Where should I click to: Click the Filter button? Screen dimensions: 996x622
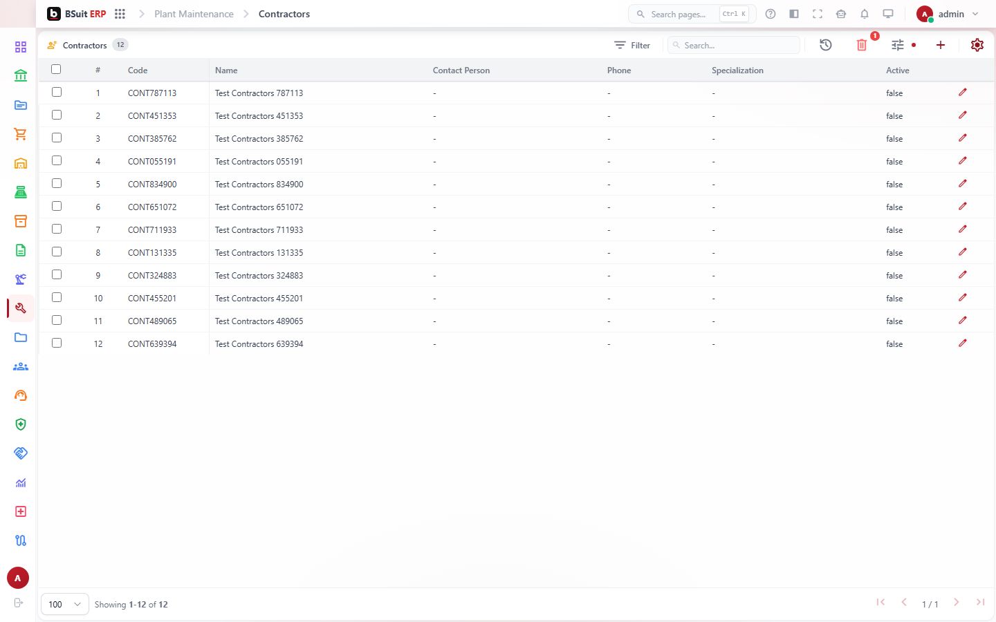pos(632,45)
